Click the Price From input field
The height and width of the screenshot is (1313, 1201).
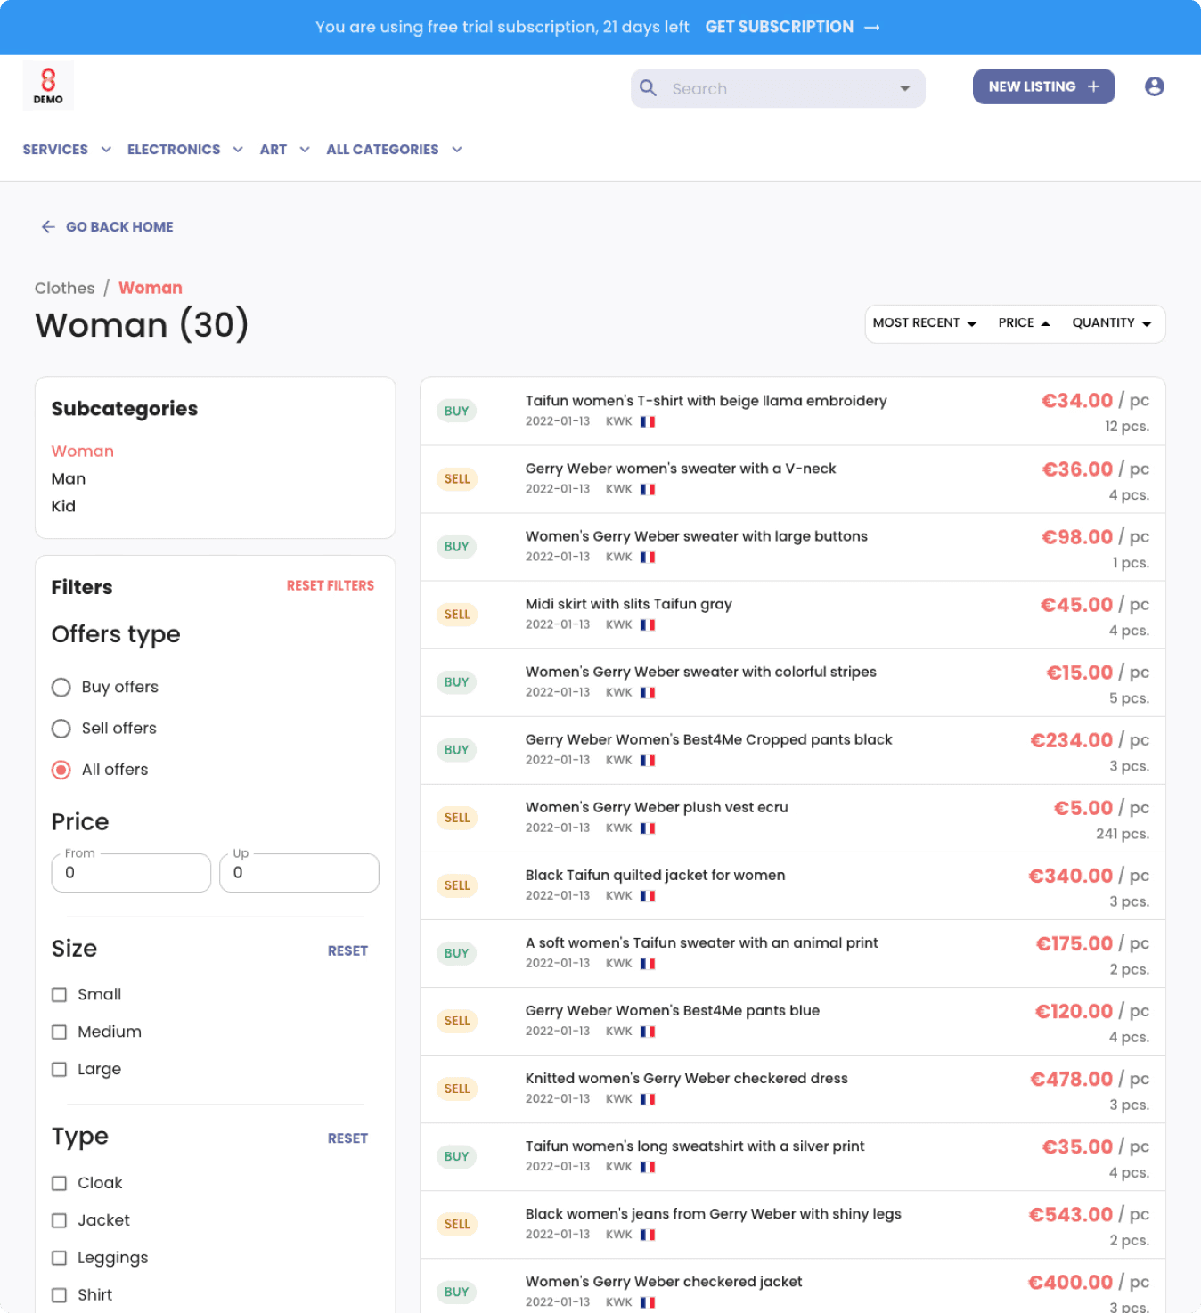point(132,873)
